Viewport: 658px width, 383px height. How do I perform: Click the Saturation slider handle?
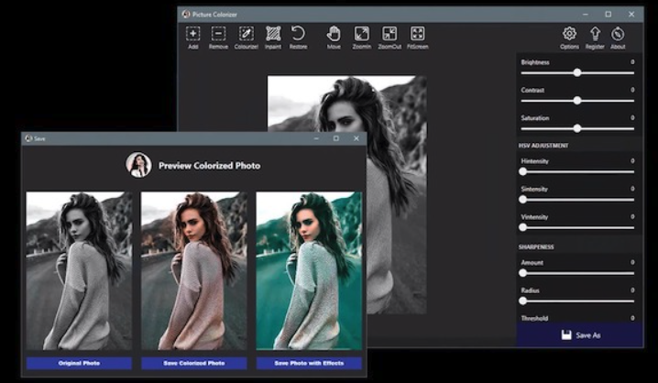coord(577,128)
